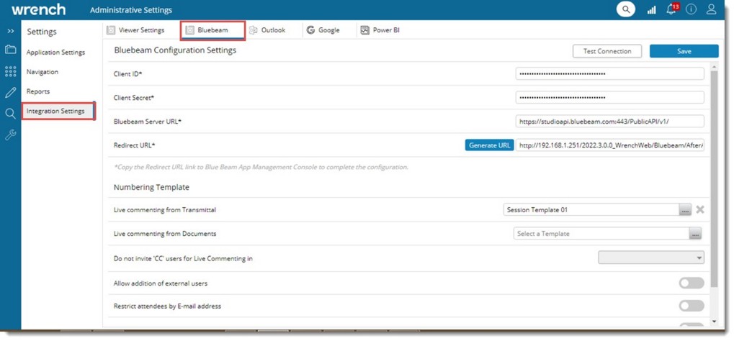Click the search magnifier icon in header
The height and width of the screenshot is (341, 734).
[626, 9]
